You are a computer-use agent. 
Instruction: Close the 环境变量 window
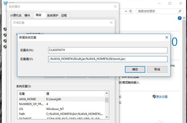(x=111, y=23)
